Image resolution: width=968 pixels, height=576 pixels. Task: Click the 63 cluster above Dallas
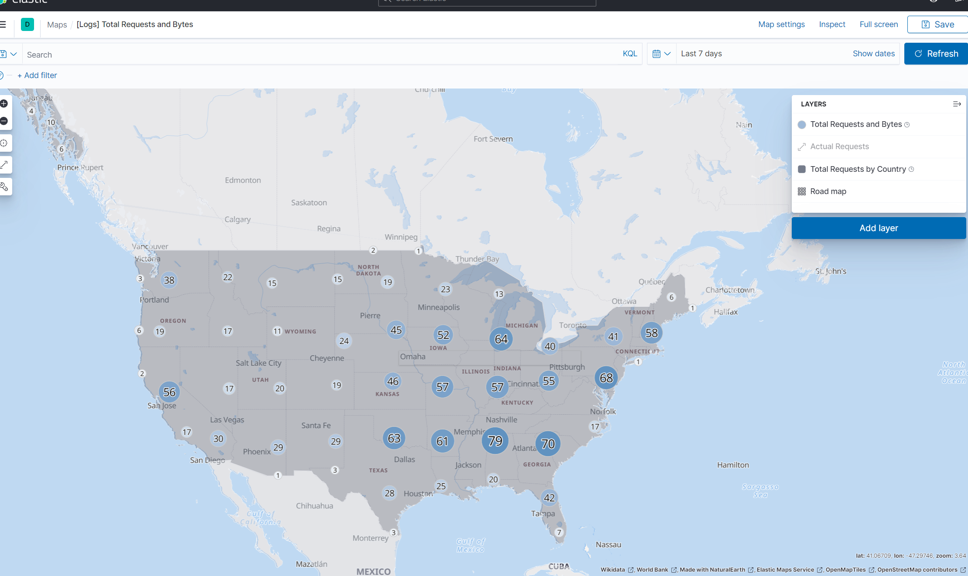point(394,438)
